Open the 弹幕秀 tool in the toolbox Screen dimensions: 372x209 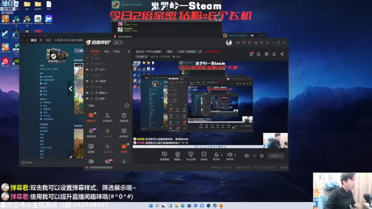point(124,148)
